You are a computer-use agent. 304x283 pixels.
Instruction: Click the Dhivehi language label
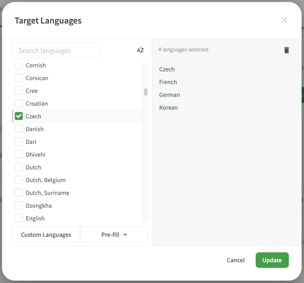pyautogui.click(x=36, y=155)
